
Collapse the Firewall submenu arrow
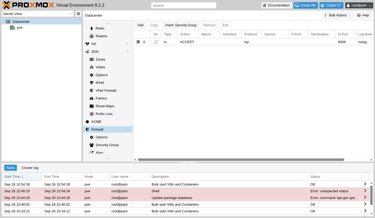click(x=127, y=130)
